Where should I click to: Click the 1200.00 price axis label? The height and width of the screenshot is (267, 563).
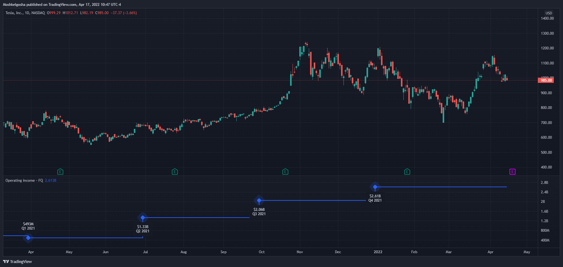[x=547, y=48]
